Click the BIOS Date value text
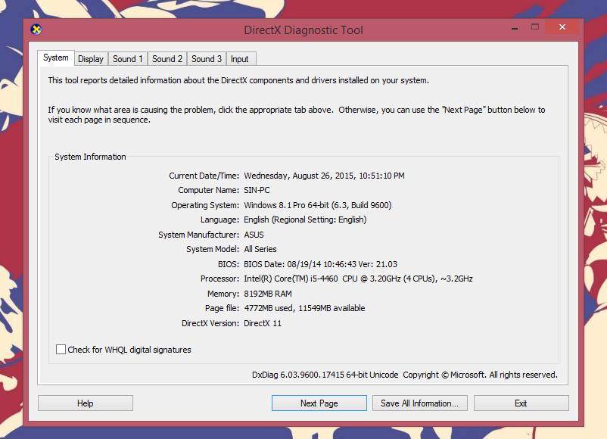The image size is (607, 439). tap(321, 264)
